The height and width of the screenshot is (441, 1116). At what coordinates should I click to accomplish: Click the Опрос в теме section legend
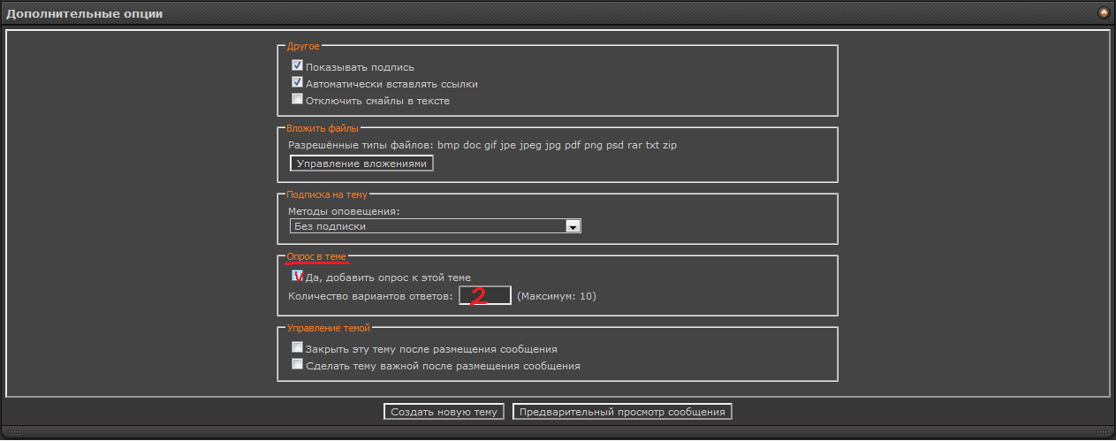(x=316, y=256)
